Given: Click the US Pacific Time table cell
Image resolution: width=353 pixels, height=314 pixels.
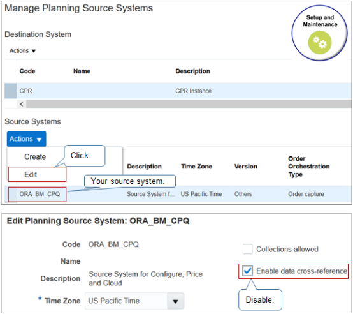Looking at the screenshot, I should (x=201, y=194).
